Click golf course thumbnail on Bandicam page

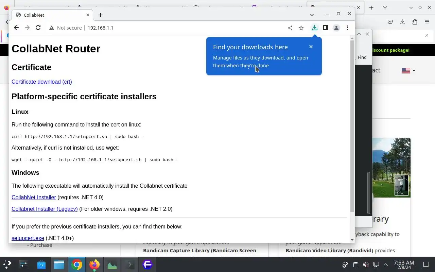pyautogui.click(x=391, y=168)
